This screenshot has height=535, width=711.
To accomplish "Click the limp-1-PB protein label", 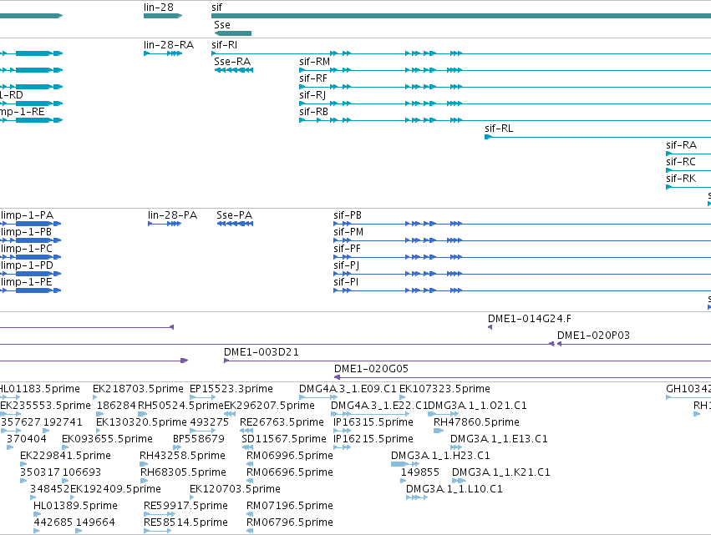I will click(x=26, y=232).
